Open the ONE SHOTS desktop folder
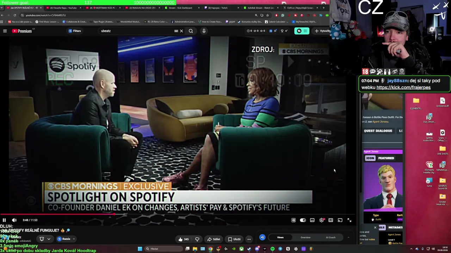Viewport: 451px width, 253px height. click(x=443, y=150)
